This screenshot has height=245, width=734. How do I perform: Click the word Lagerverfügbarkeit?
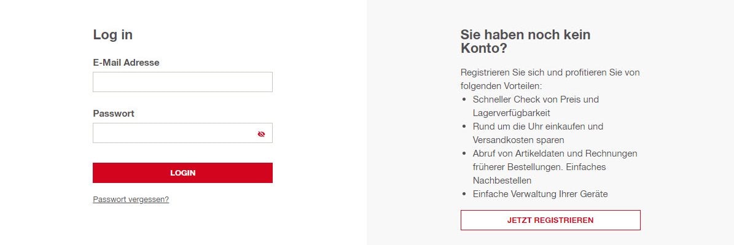pos(511,113)
